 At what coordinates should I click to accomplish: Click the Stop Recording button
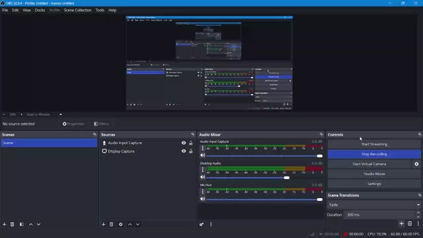click(x=374, y=154)
